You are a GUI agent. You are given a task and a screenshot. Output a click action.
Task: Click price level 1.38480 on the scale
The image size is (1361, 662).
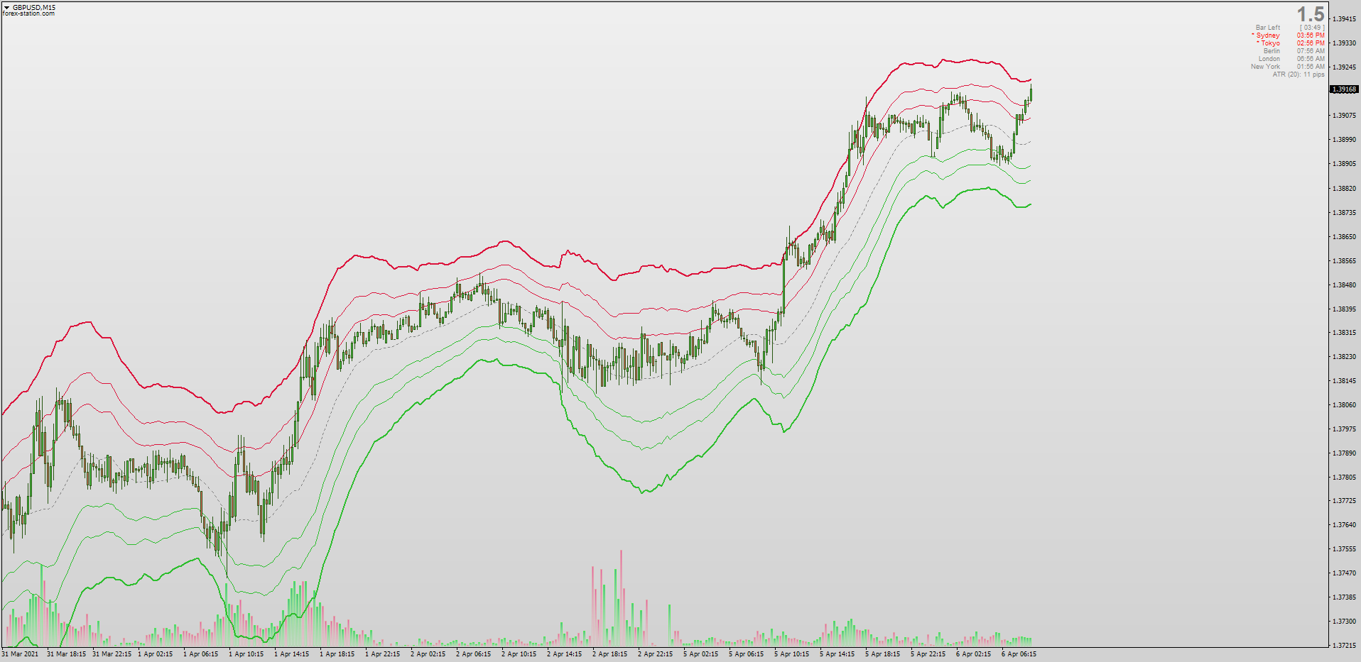tap(1345, 285)
